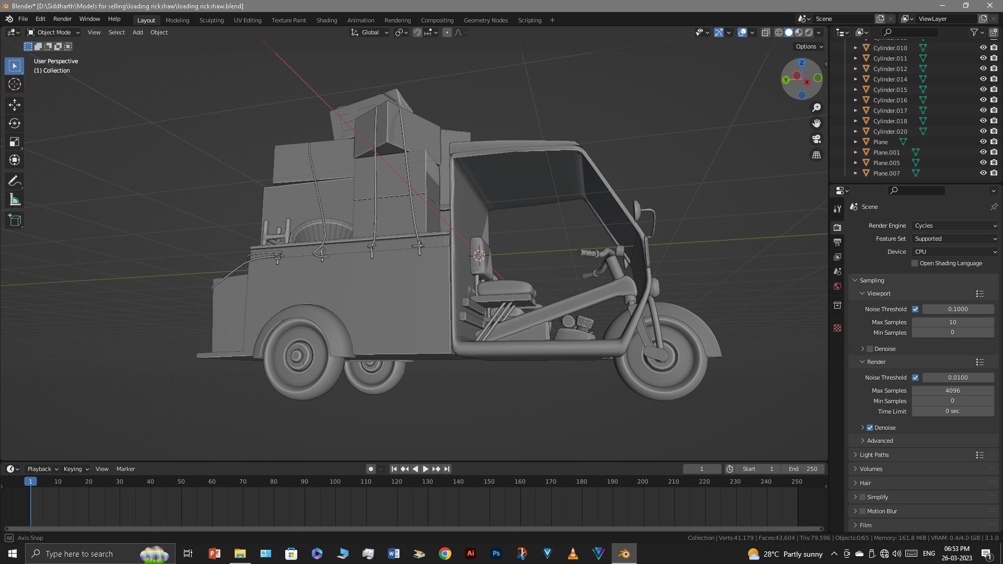This screenshot has height=564, width=1003.
Task: Select the Cursor tool in viewport toolbar
Action: (15, 84)
